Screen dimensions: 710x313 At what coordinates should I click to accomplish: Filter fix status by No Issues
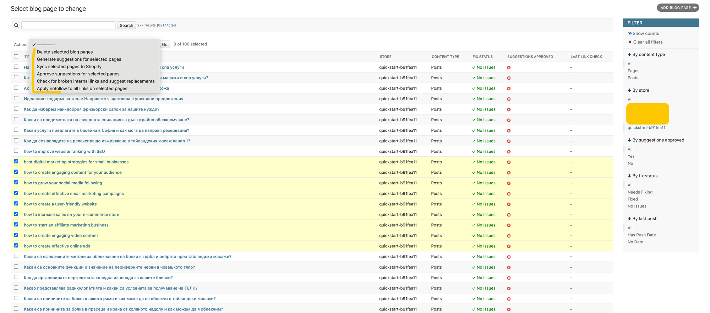[x=637, y=206]
